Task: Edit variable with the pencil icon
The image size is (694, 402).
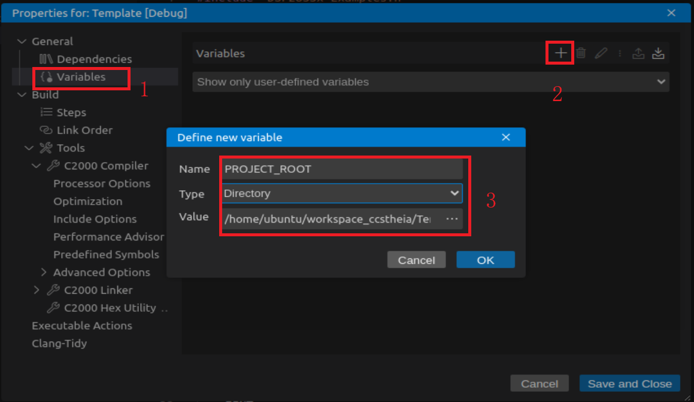Action: [x=601, y=53]
